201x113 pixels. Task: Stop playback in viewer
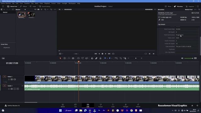[102, 54]
